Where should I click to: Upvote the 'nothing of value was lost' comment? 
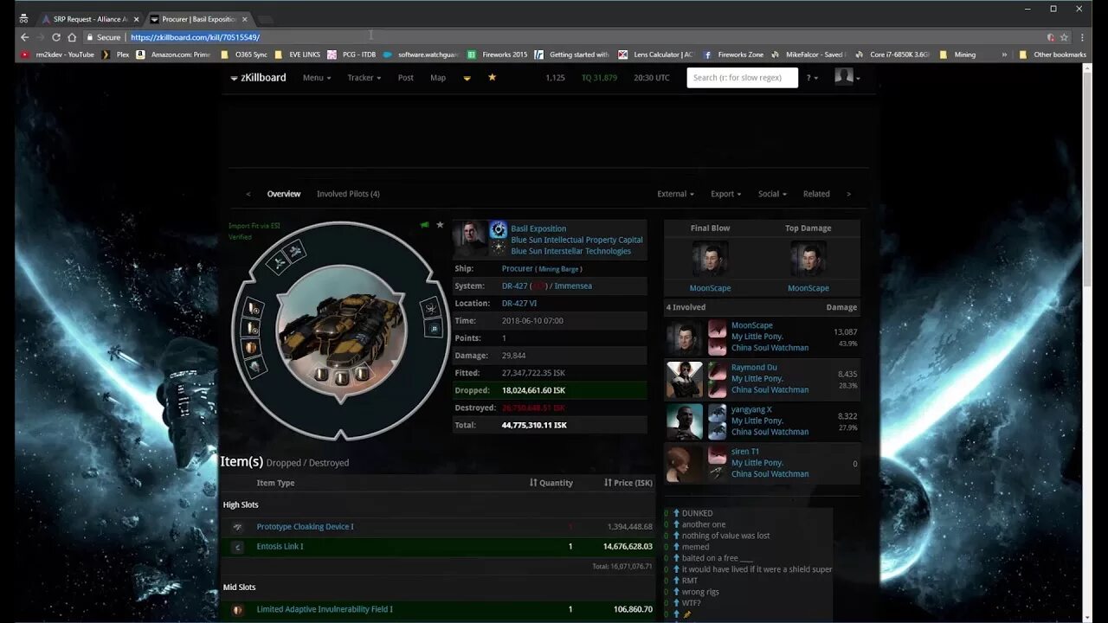click(x=677, y=536)
